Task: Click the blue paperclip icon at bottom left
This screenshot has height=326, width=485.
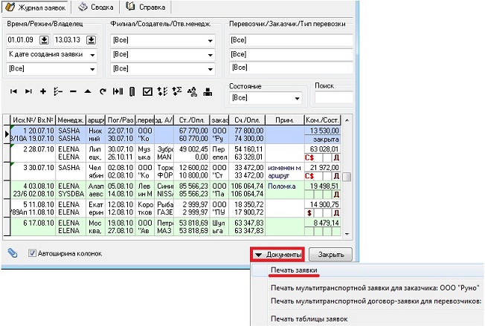Action: click(x=13, y=253)
